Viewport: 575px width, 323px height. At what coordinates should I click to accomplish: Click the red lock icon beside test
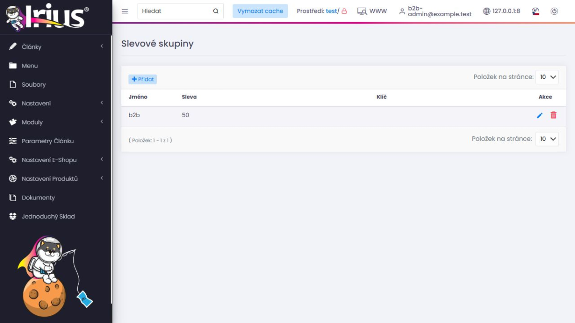click(344, 11)
